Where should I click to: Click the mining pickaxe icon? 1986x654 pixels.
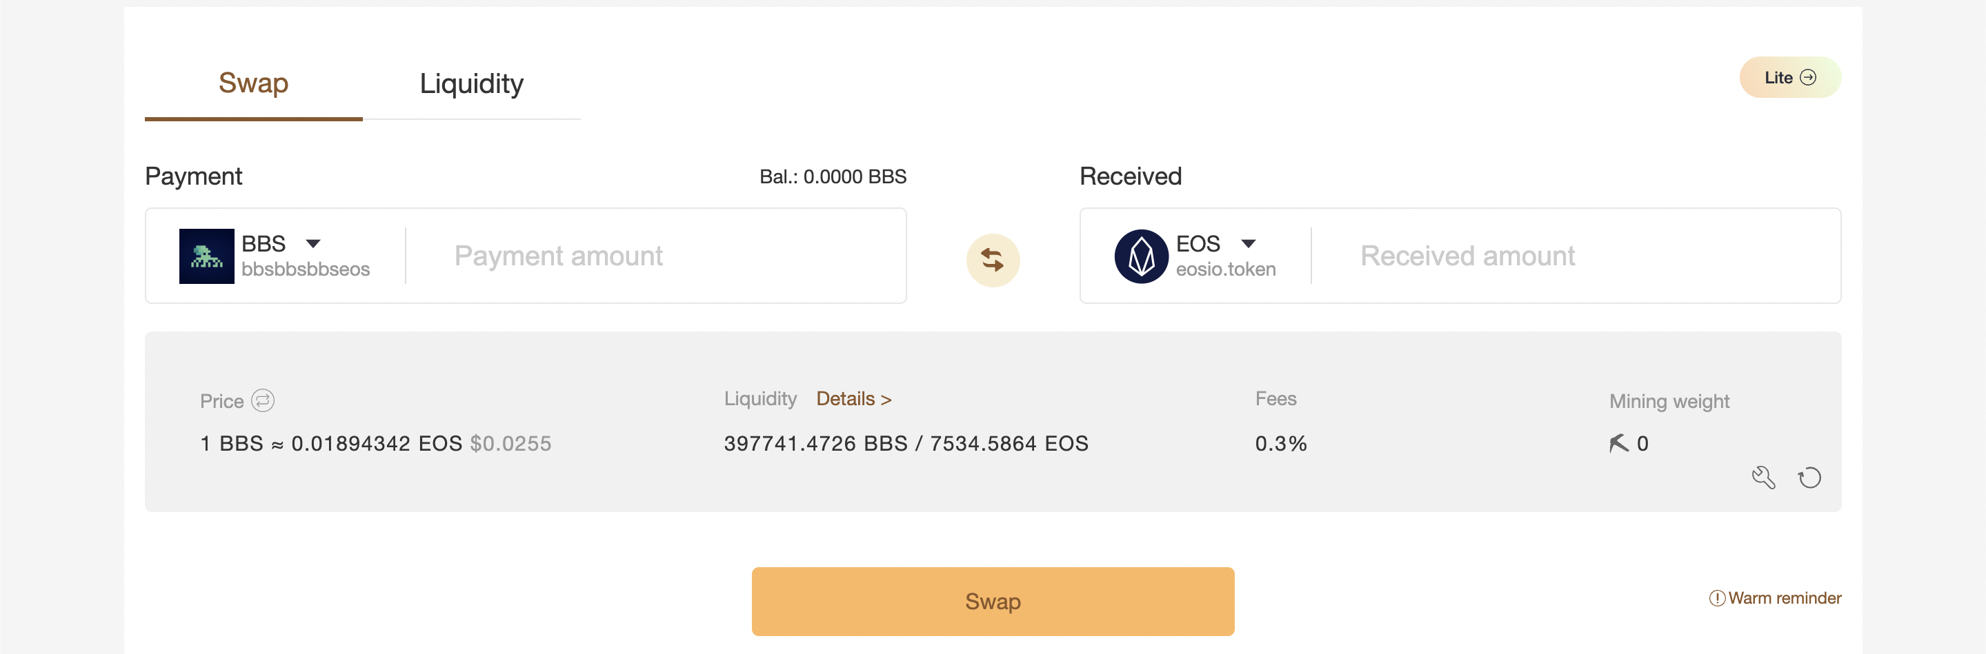pyautogui.click(x=1619, y=443)
